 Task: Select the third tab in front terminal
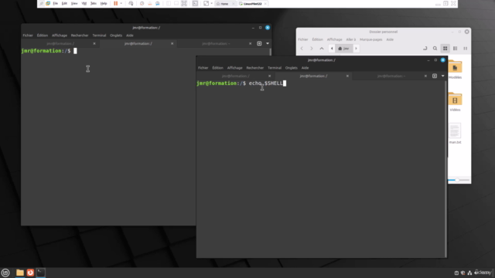coord(391,76)
